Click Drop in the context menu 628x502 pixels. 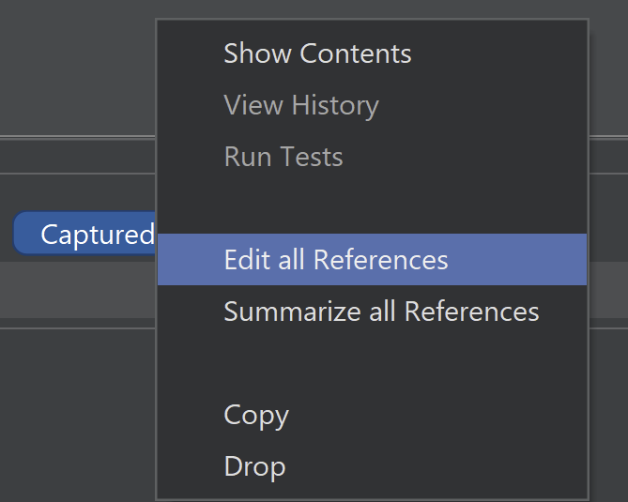coord(254,466)
